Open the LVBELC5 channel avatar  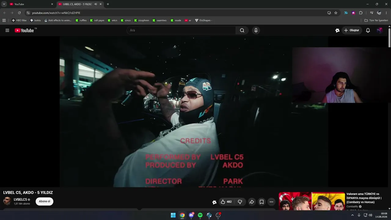[7, 201]
